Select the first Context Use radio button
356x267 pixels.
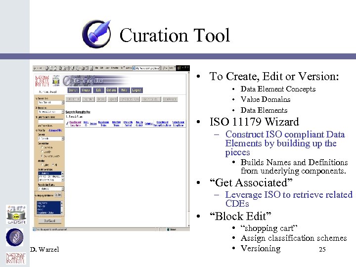[x=42, y=147]
